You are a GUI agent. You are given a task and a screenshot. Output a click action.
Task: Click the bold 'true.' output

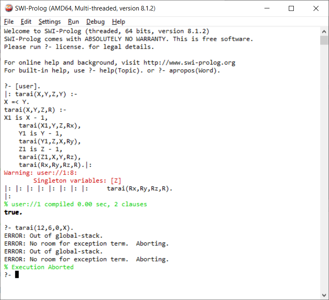click(13, 212)
